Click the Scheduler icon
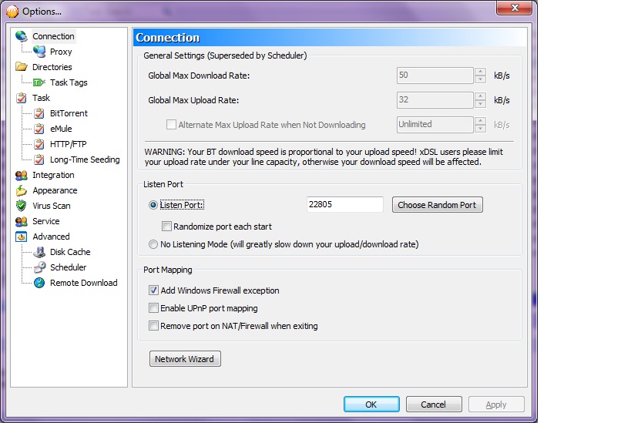The width and height of the screenshot is (631, 423). pos(39,267)
